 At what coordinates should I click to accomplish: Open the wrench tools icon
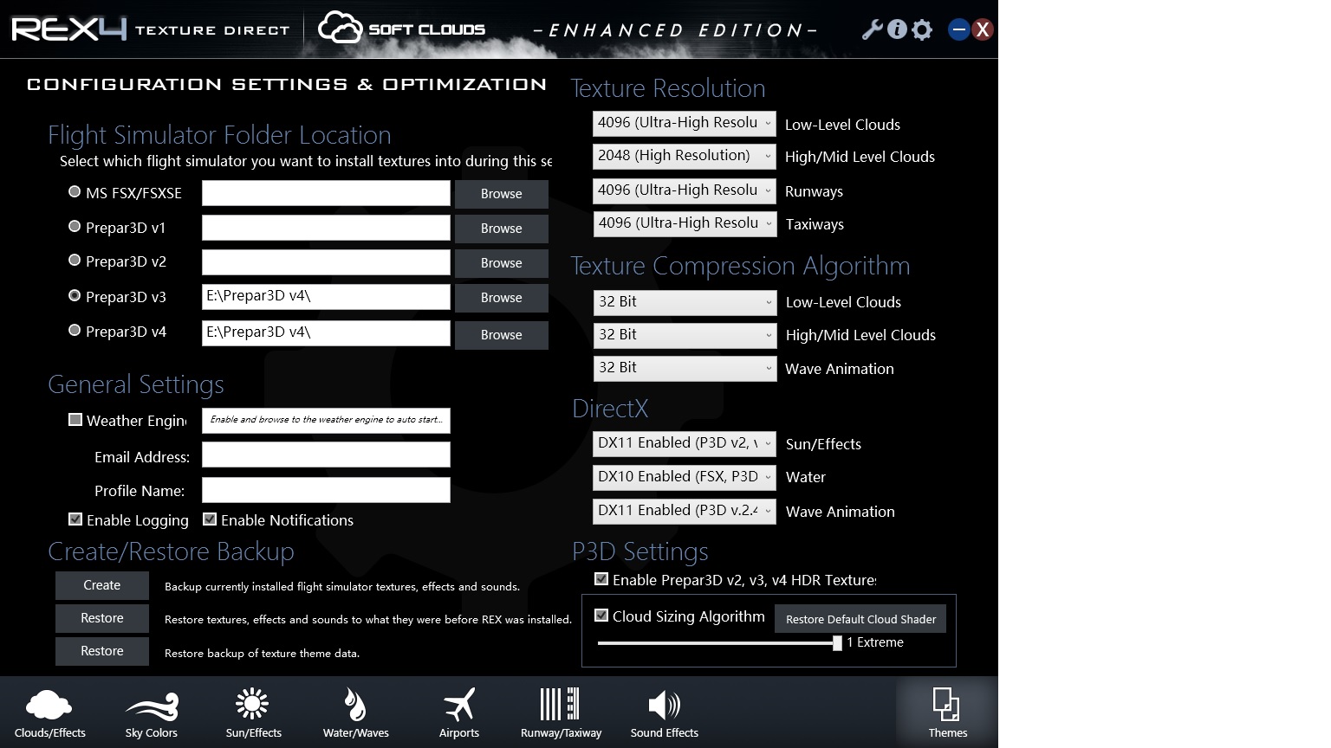click(x=872, y=30)
